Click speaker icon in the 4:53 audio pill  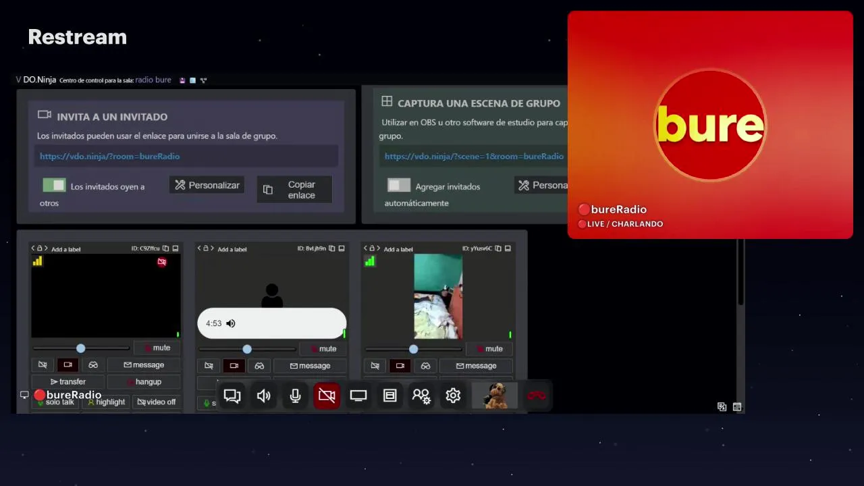pyautogui.click(x=231, y=323)
